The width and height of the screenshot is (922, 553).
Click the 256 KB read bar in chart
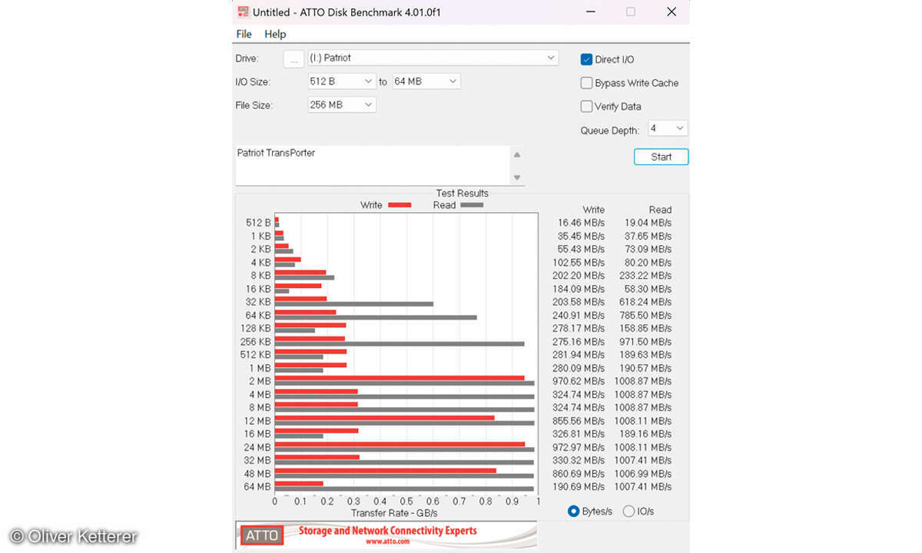tap(400, 344)
